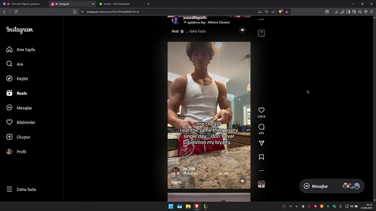Expand the Daha fazla menu
Viewport: 376px width, 211px height.
point(21,189)
